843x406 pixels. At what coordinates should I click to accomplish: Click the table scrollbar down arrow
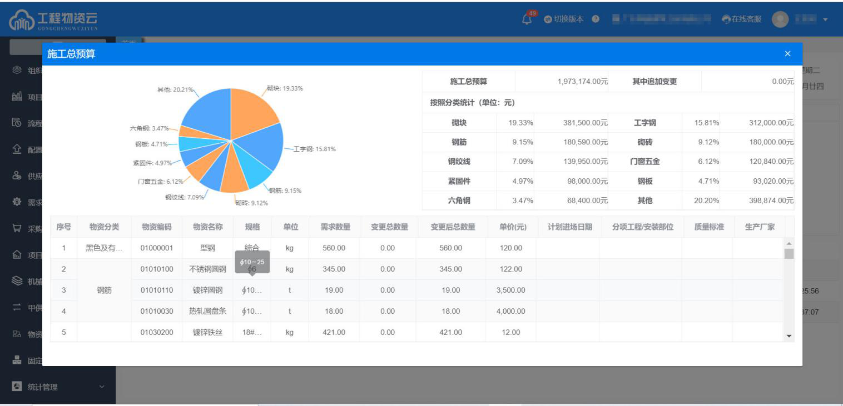click(789, 336)
